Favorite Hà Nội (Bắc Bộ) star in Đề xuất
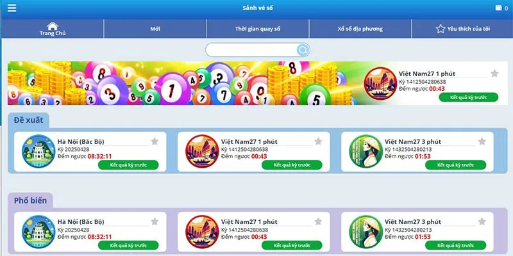Image resolution: width=513 pixels, height=256 pixels. click(x=155, y=141)
